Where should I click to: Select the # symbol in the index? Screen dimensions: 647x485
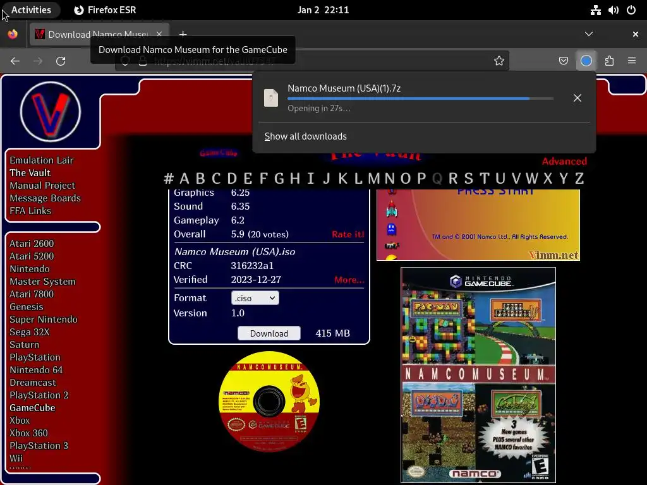click(x=168, y=179)
